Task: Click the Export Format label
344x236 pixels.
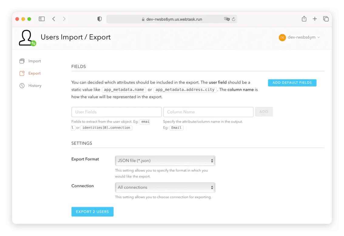Action: click(85, 159)
